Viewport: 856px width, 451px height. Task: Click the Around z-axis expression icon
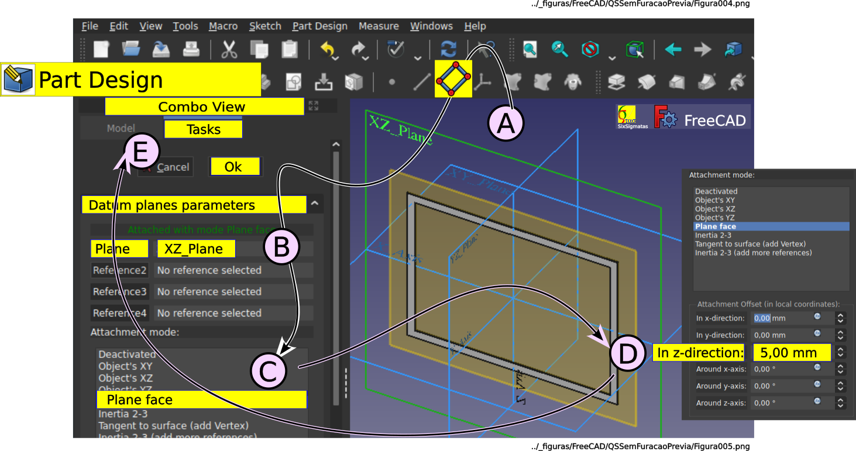pos(817,401)
